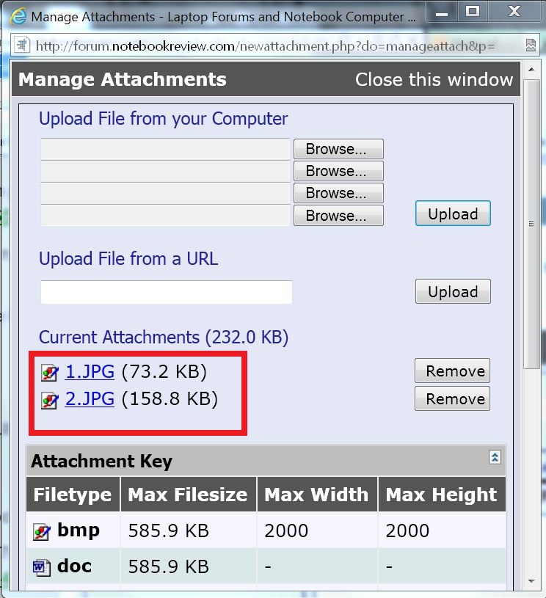Click the bmp filetype icon
Viewport: 546px width, 598px height.
point(42,532)
